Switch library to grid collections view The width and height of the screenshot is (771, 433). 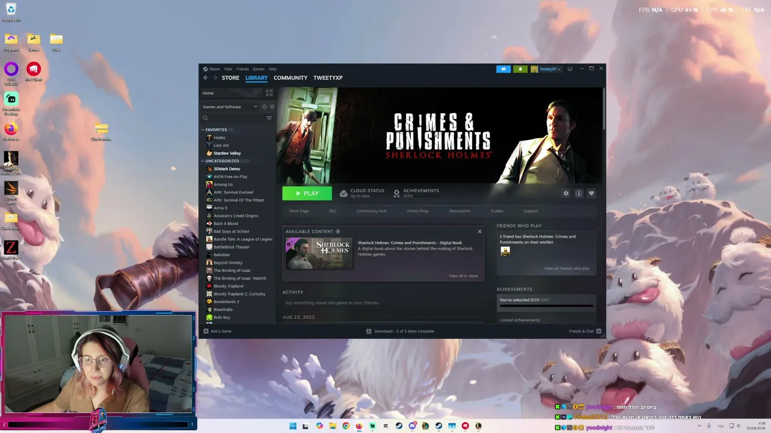269,93
